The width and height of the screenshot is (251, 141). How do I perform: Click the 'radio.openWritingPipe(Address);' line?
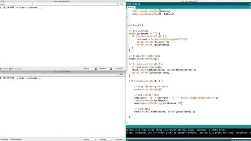152,11
